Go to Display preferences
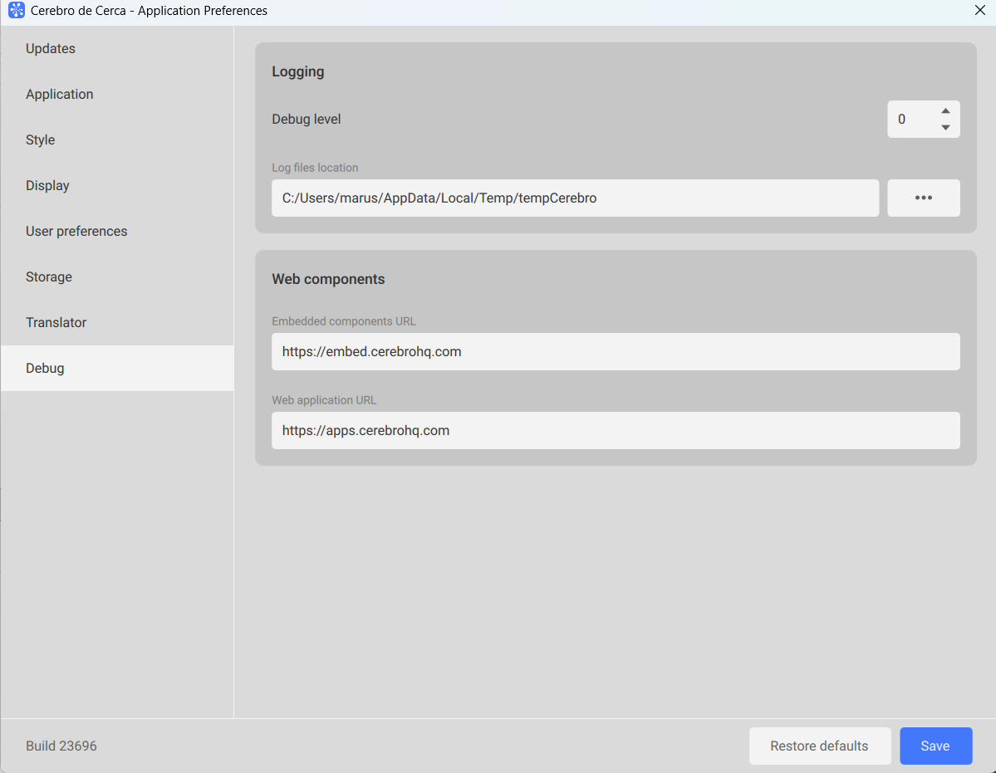Image resolution: width=996 pixels, height=773 pixels. [47, 185]
